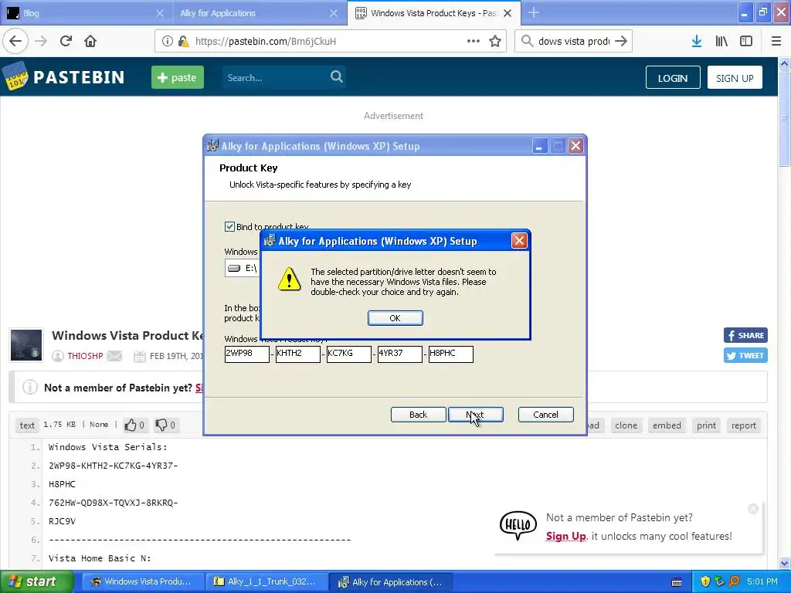Tweet this paste
The width and height of the screenshot is (791, 593).
(x=745, y=355)
